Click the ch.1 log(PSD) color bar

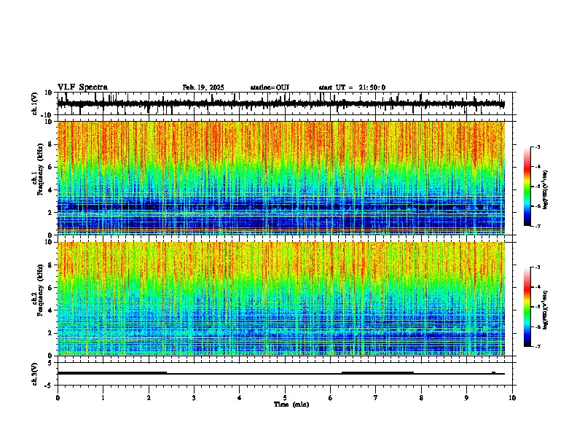(x=527, y=187)
